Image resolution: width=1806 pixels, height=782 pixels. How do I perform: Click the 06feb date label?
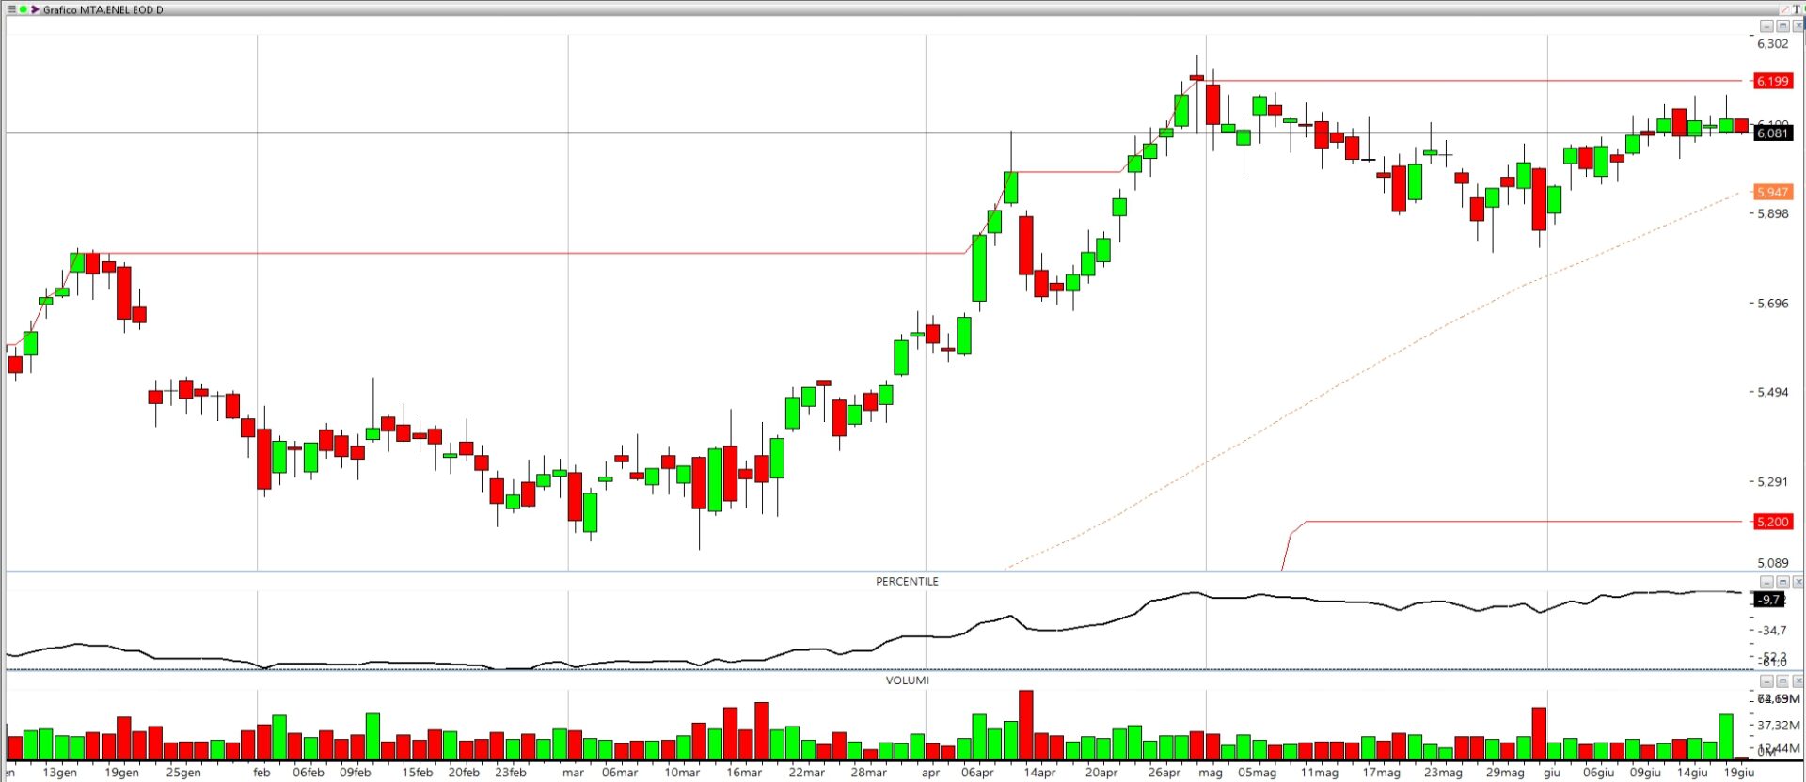(308, 773)
